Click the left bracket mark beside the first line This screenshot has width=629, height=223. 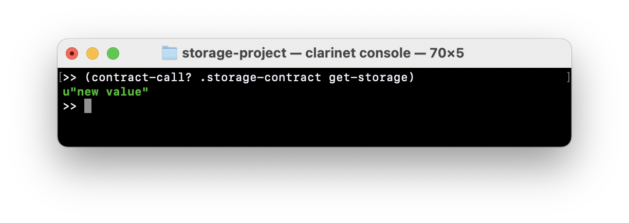[61, 78]
